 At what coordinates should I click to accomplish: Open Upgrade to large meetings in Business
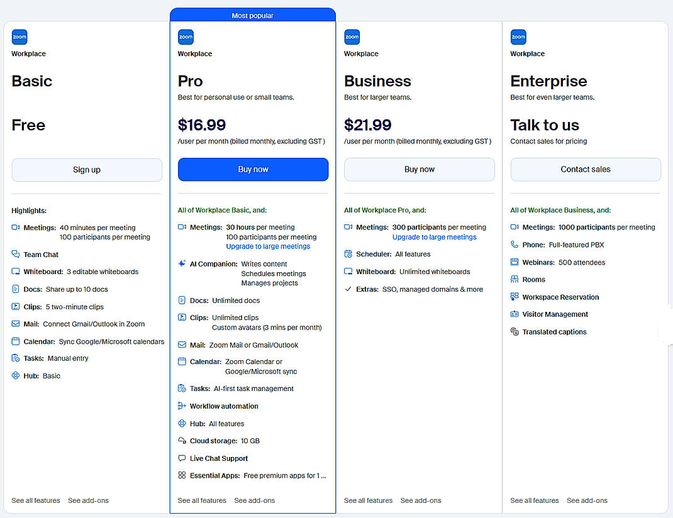click(435, 237)
